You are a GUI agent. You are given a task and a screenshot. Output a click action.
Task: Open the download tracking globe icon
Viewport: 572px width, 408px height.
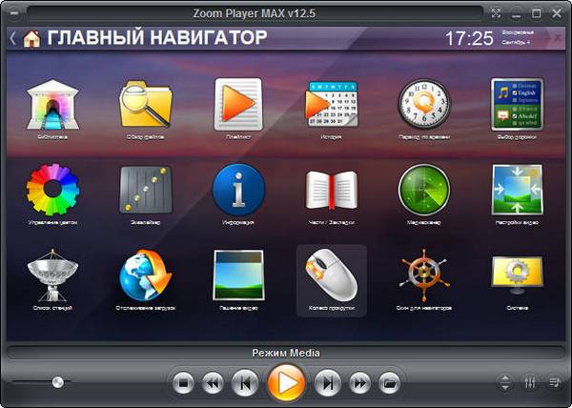[x=146, y=275]
